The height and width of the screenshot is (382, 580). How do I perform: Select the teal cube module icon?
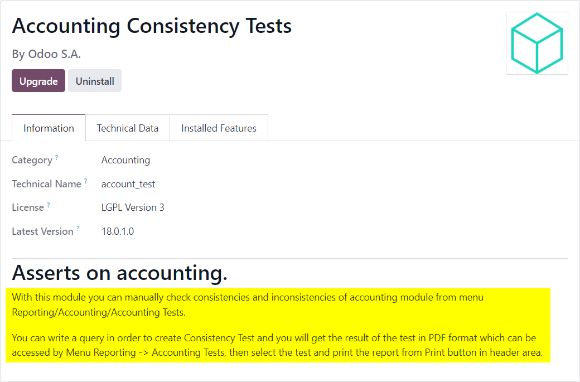[x=536, y=43]
